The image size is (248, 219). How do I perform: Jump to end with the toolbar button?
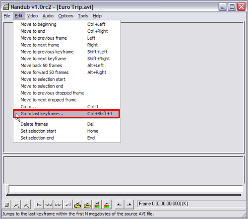click(x=68, y=205)
